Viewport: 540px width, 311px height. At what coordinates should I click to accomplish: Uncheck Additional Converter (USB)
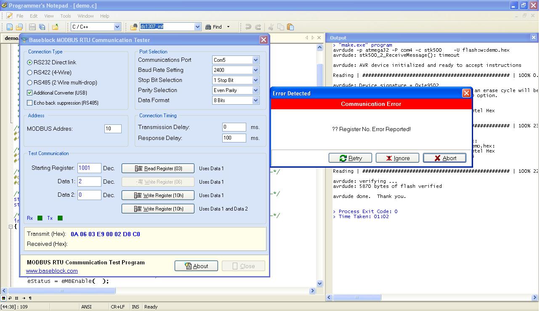29,92
